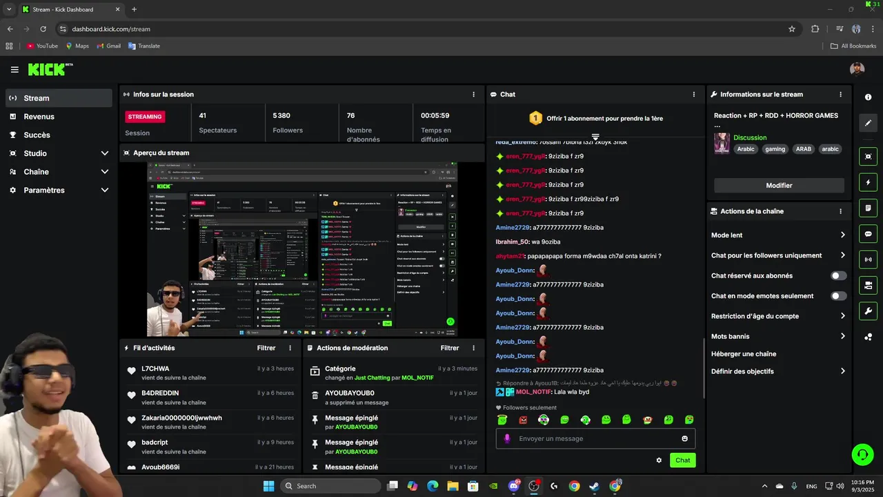Click the camera layout icon in the right rail
The height and width of the screenshot is (497, 883).
click(x=868, y=285)
